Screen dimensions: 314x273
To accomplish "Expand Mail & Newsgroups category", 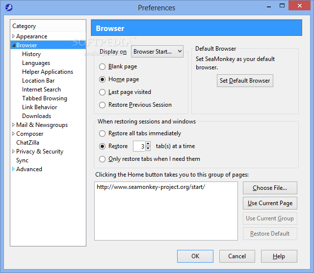I will coord(13,125).
